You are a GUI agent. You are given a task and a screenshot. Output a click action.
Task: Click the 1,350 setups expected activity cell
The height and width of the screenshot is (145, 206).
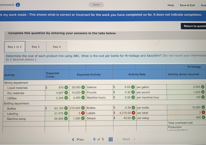click(77, 118)
